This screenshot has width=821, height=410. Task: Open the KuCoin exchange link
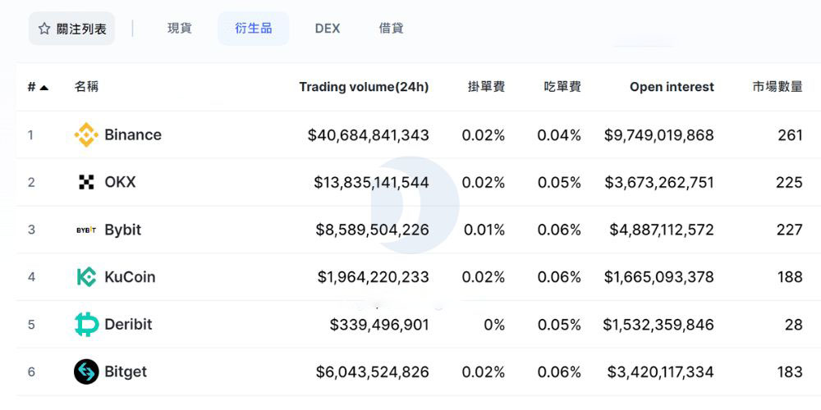130,276
